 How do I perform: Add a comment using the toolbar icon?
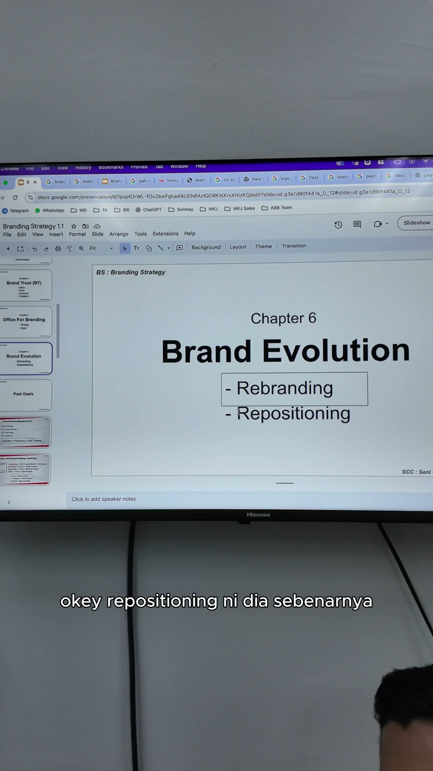tap(180, 248)
